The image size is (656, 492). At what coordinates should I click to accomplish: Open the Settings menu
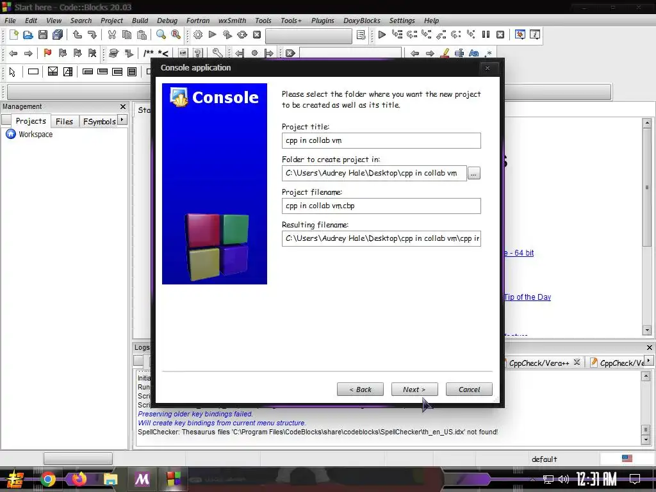click(x=402, y=20)
